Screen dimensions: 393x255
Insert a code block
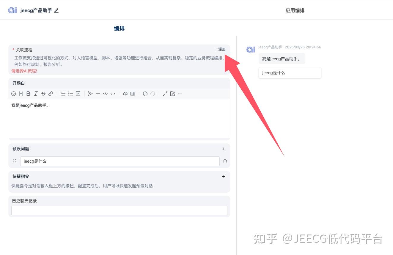(105, 94)
